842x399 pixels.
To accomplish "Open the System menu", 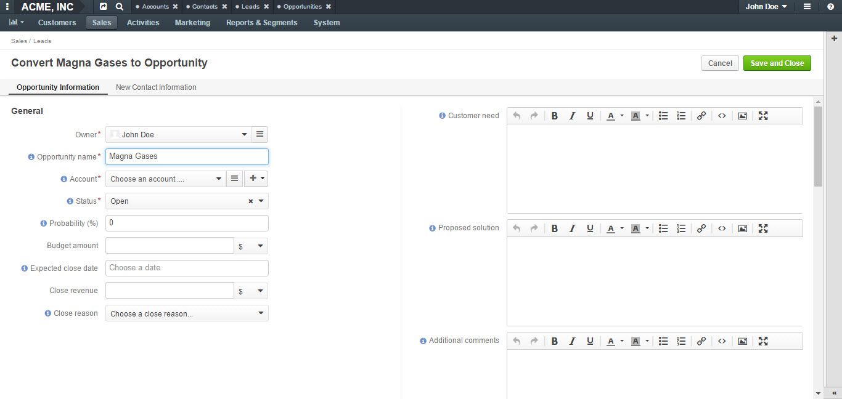I will (x=327, y=23).
